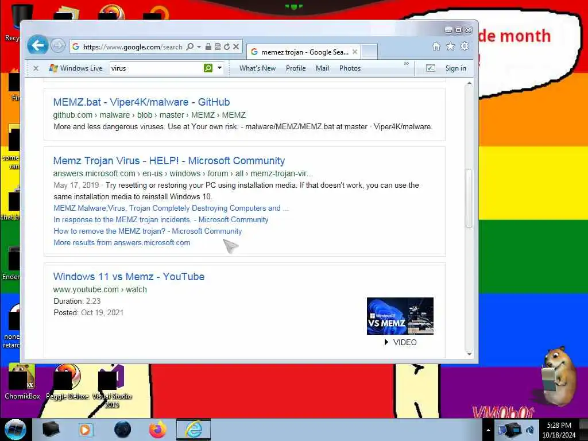The image size is (588, 441).
Task: Open 'MEMZ Malware,Virus, Trojan Completely Destroying Computers' sublink
Action: coord(171,208)
